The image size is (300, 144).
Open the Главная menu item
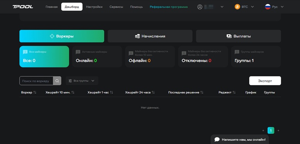[x=51, y=7]
